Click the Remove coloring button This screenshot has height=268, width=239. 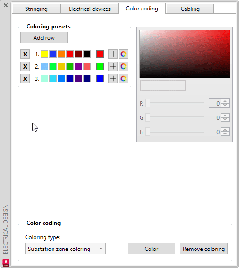coord(204,249)
